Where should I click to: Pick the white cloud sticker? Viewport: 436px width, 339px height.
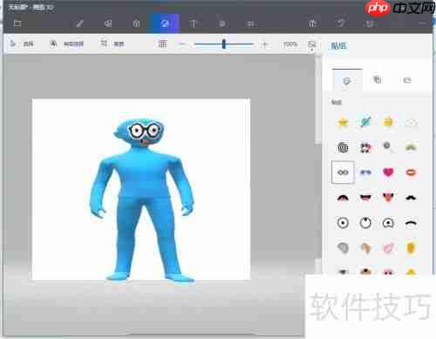(411, 123)
